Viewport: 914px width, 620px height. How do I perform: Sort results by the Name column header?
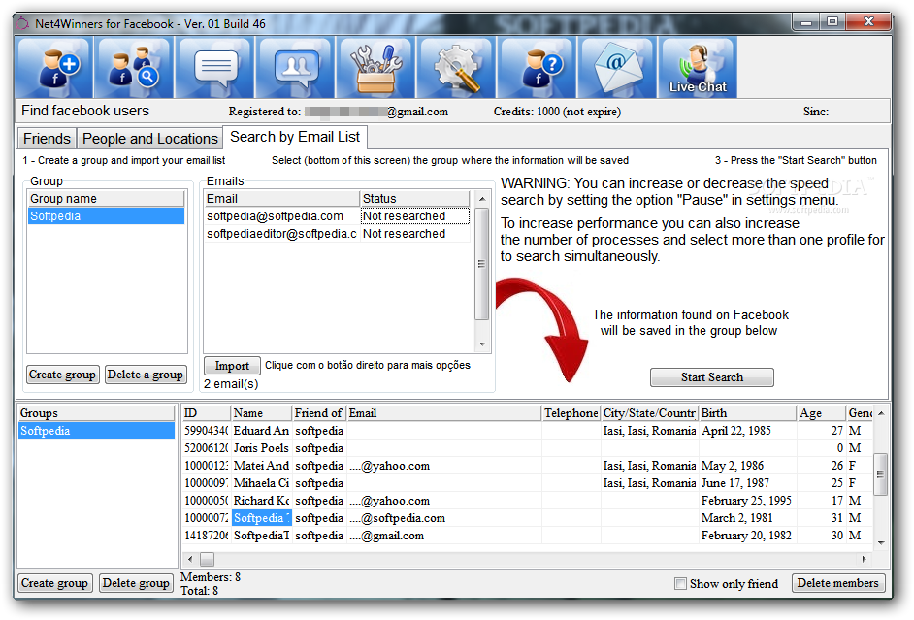point(261,413)
